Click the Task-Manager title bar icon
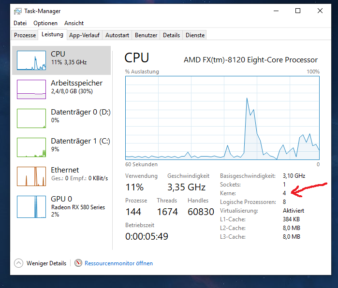The image size is (338, 288). 18,11
